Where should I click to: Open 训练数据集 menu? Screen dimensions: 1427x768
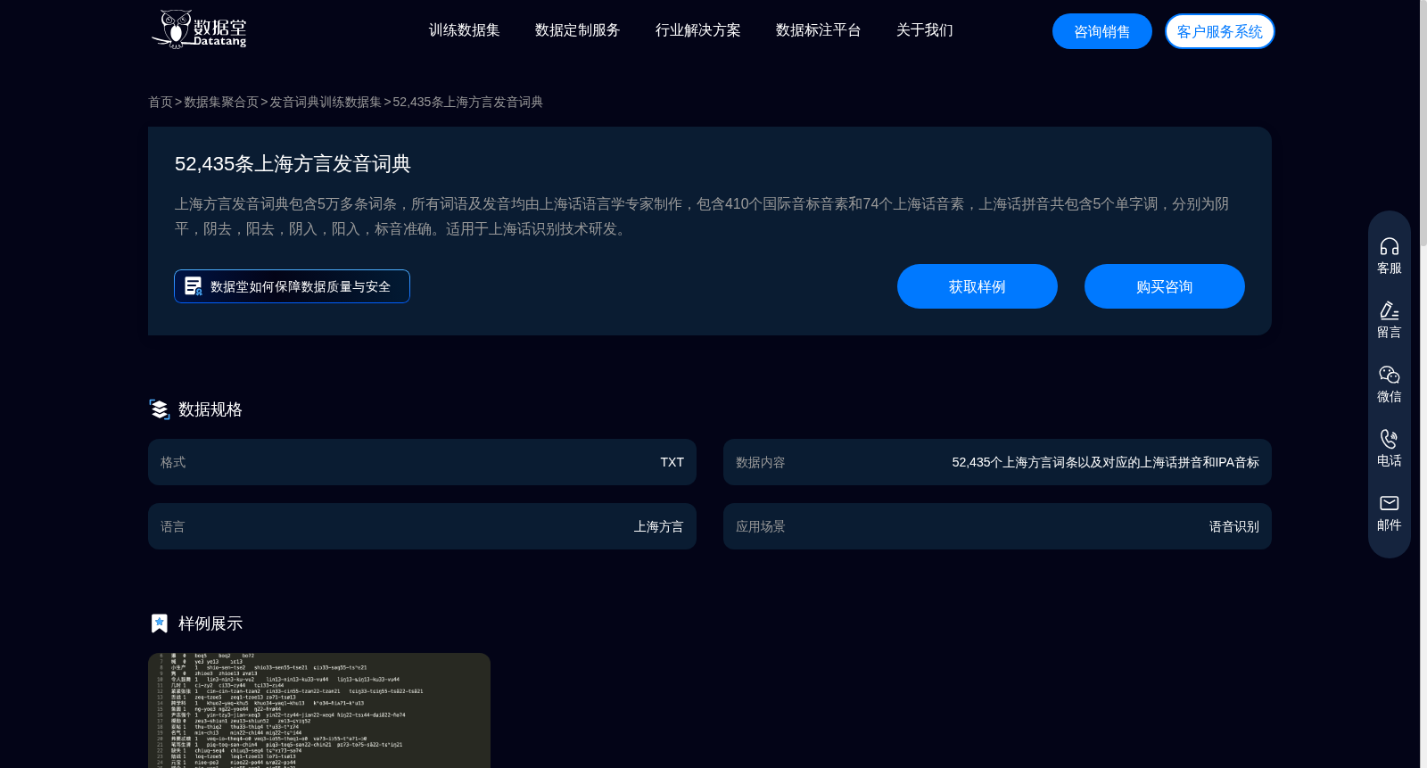click(x=464, y=30)
